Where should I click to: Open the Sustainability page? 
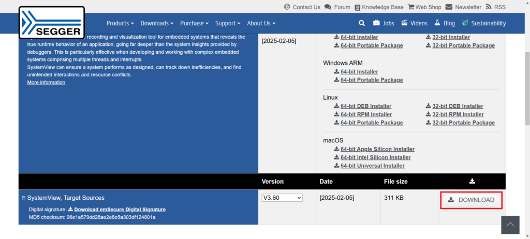(484, 23)
